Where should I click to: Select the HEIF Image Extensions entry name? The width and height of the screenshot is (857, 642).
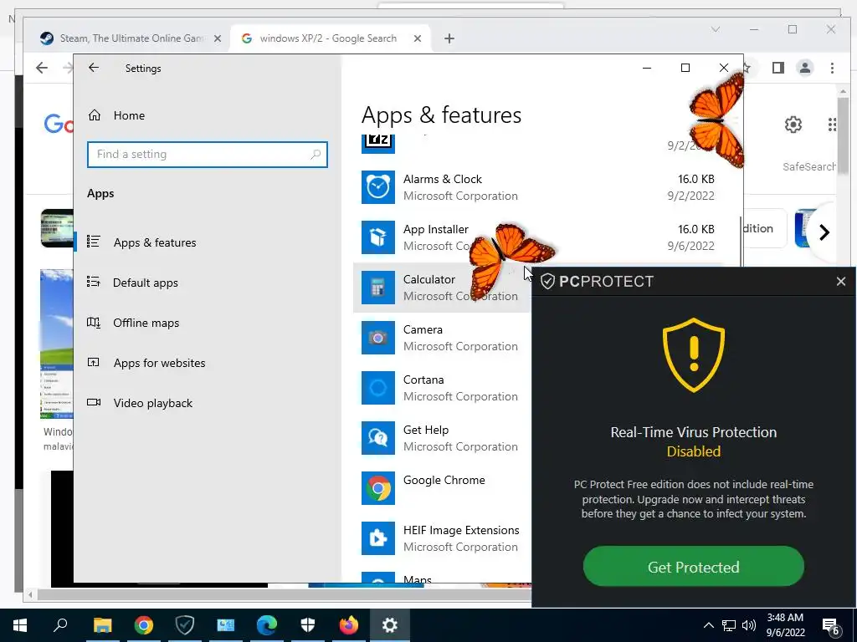(x=461, y=531)
